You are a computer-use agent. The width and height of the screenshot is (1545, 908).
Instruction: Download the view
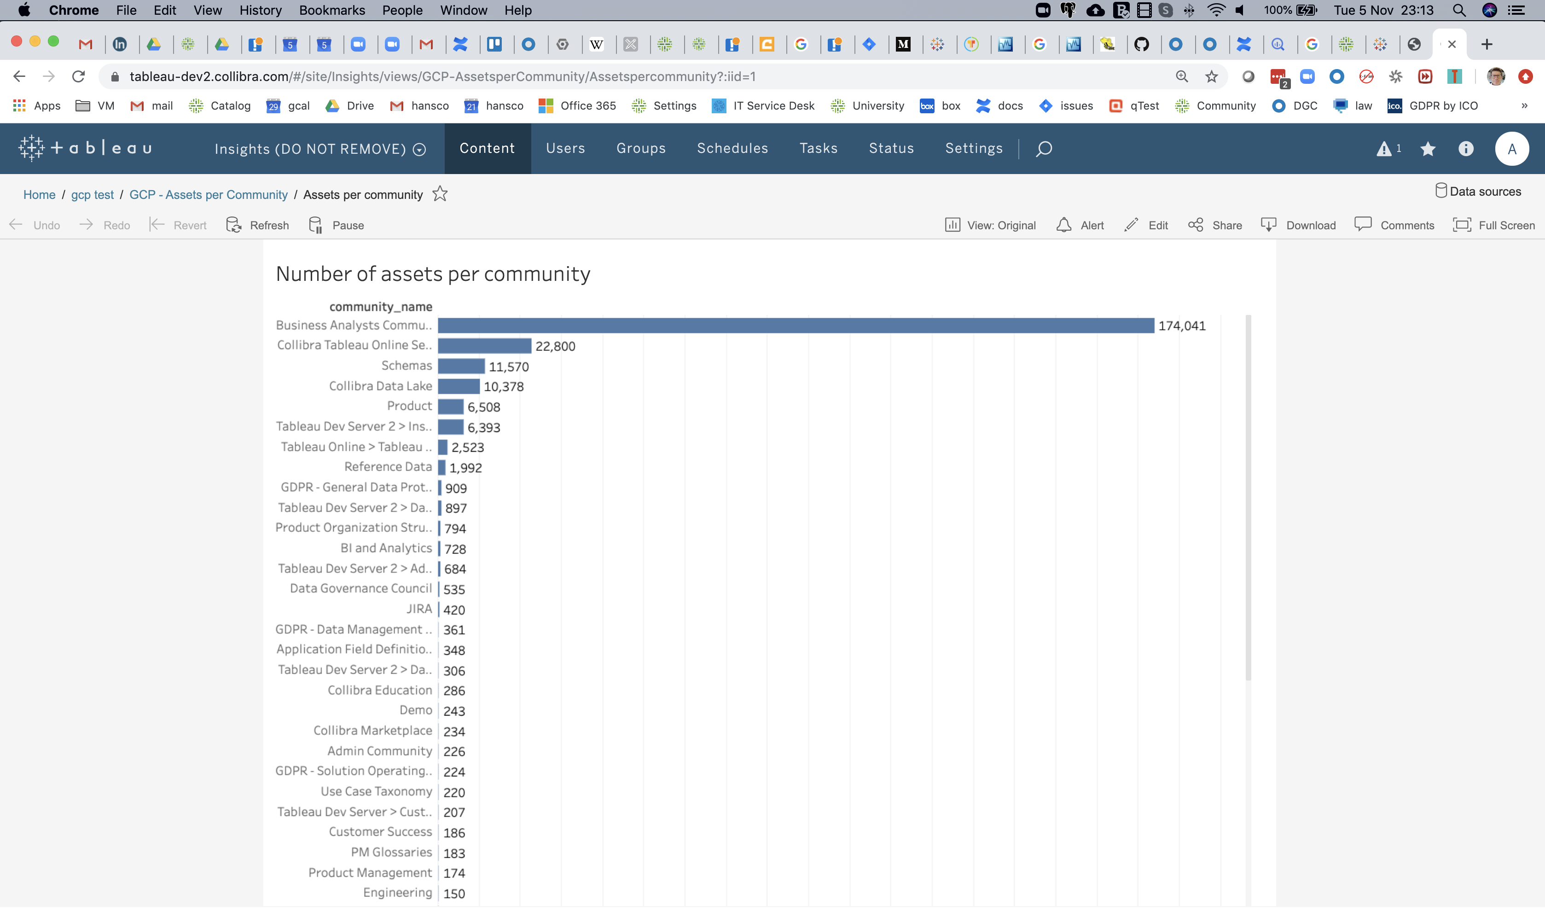point(1299,225)
